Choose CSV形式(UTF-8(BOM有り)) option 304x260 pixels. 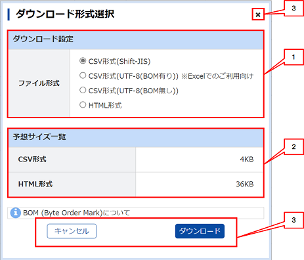[83, 76]
